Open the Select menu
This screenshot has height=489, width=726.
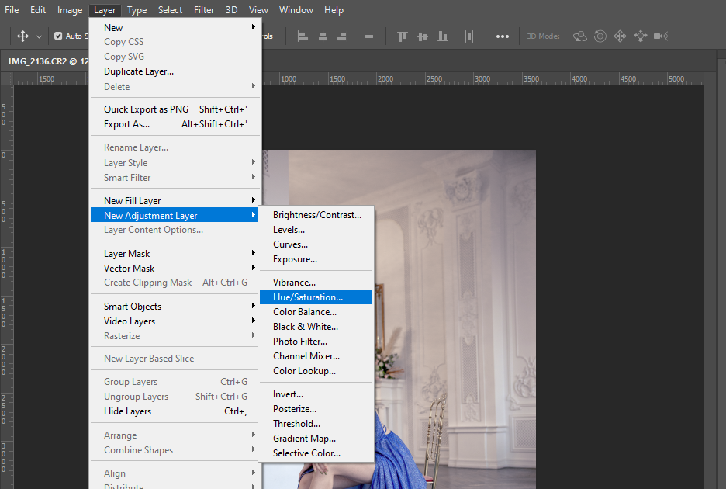point(171,10)
